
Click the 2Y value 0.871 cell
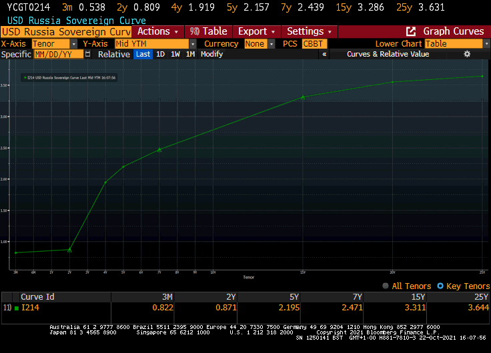coord(225,308)
